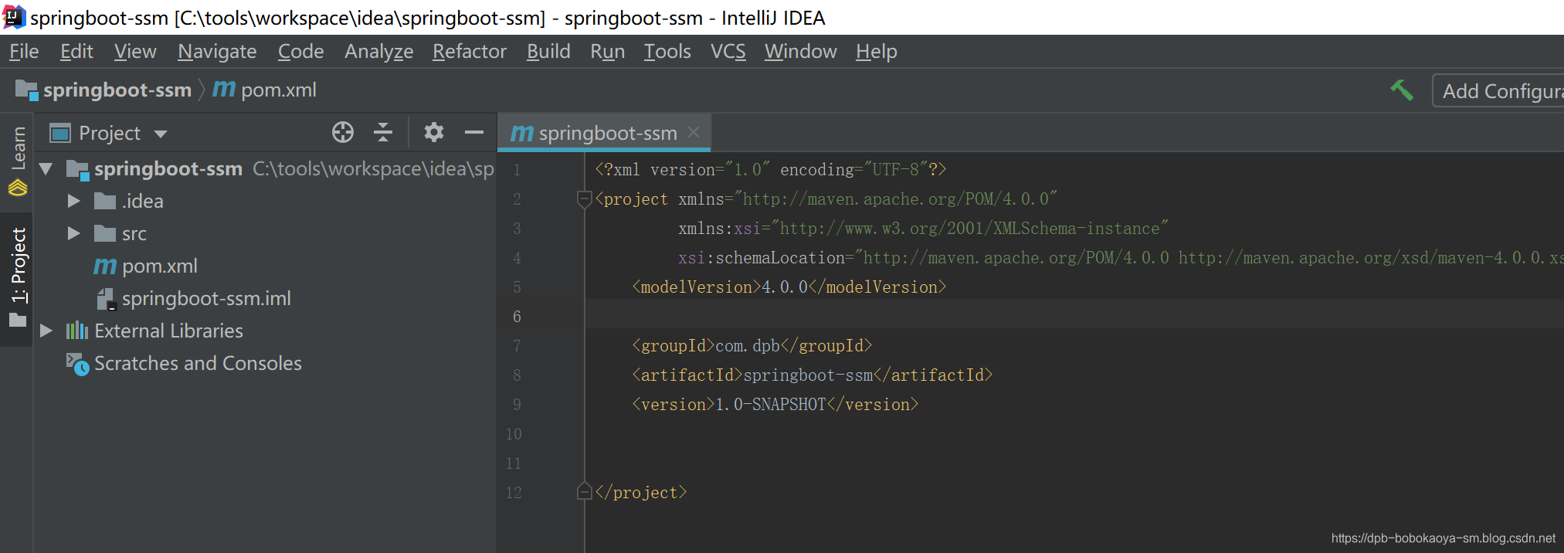Click the xmlns:xsi attribute on line 3
1564x553 pixels.
pos(923,229)
